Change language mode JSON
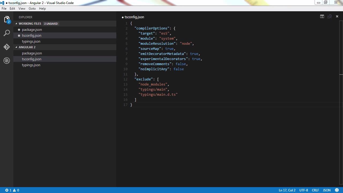343x193 pixels. (327, 190)
